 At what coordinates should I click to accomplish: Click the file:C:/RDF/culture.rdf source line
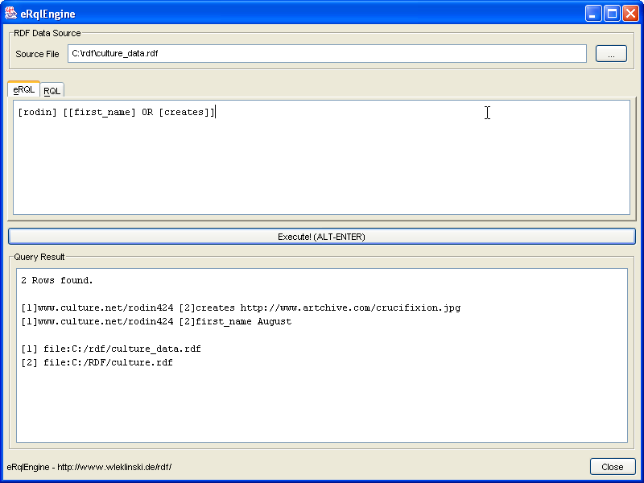[x=97, y=363]
